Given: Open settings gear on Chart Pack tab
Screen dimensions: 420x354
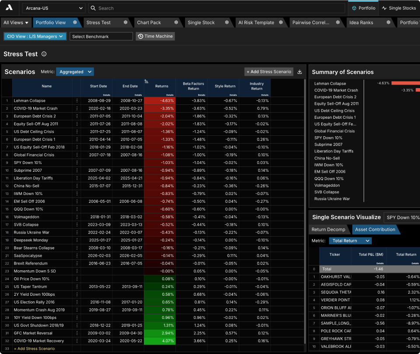Looking at the screenshot, I should (176, 22).
